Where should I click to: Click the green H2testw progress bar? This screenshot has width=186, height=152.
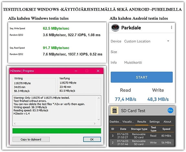(57, 131)
